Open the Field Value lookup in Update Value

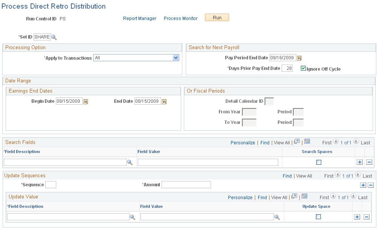(x=277, y=217)
